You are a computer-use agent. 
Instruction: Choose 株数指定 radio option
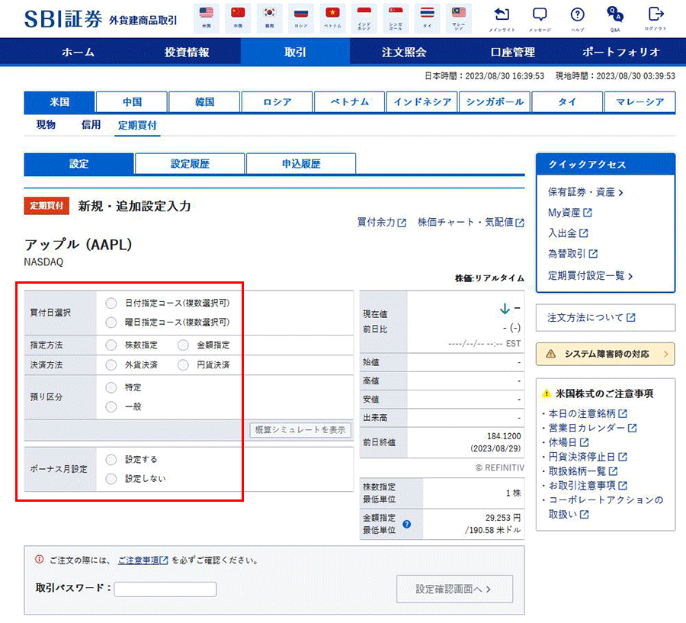click(x=111, y=345)
